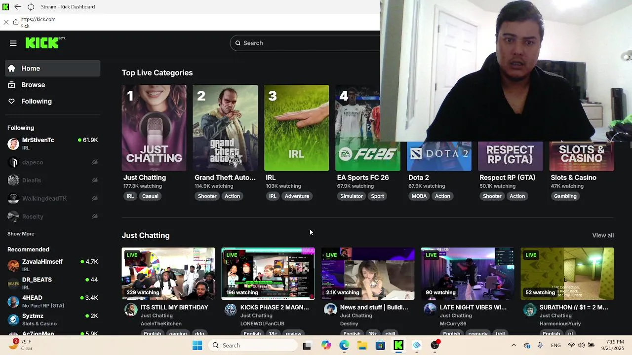The image size is (632, 355).
Task: Open the IRL grass category card
Action: pos(296,128)
